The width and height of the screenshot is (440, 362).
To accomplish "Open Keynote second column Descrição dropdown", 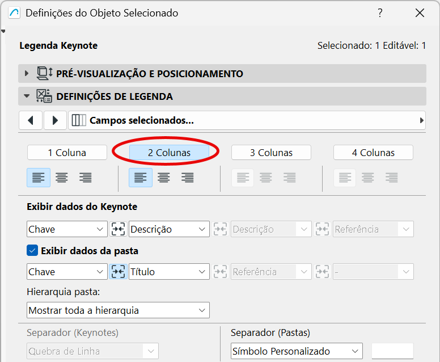I will [169, 229].
